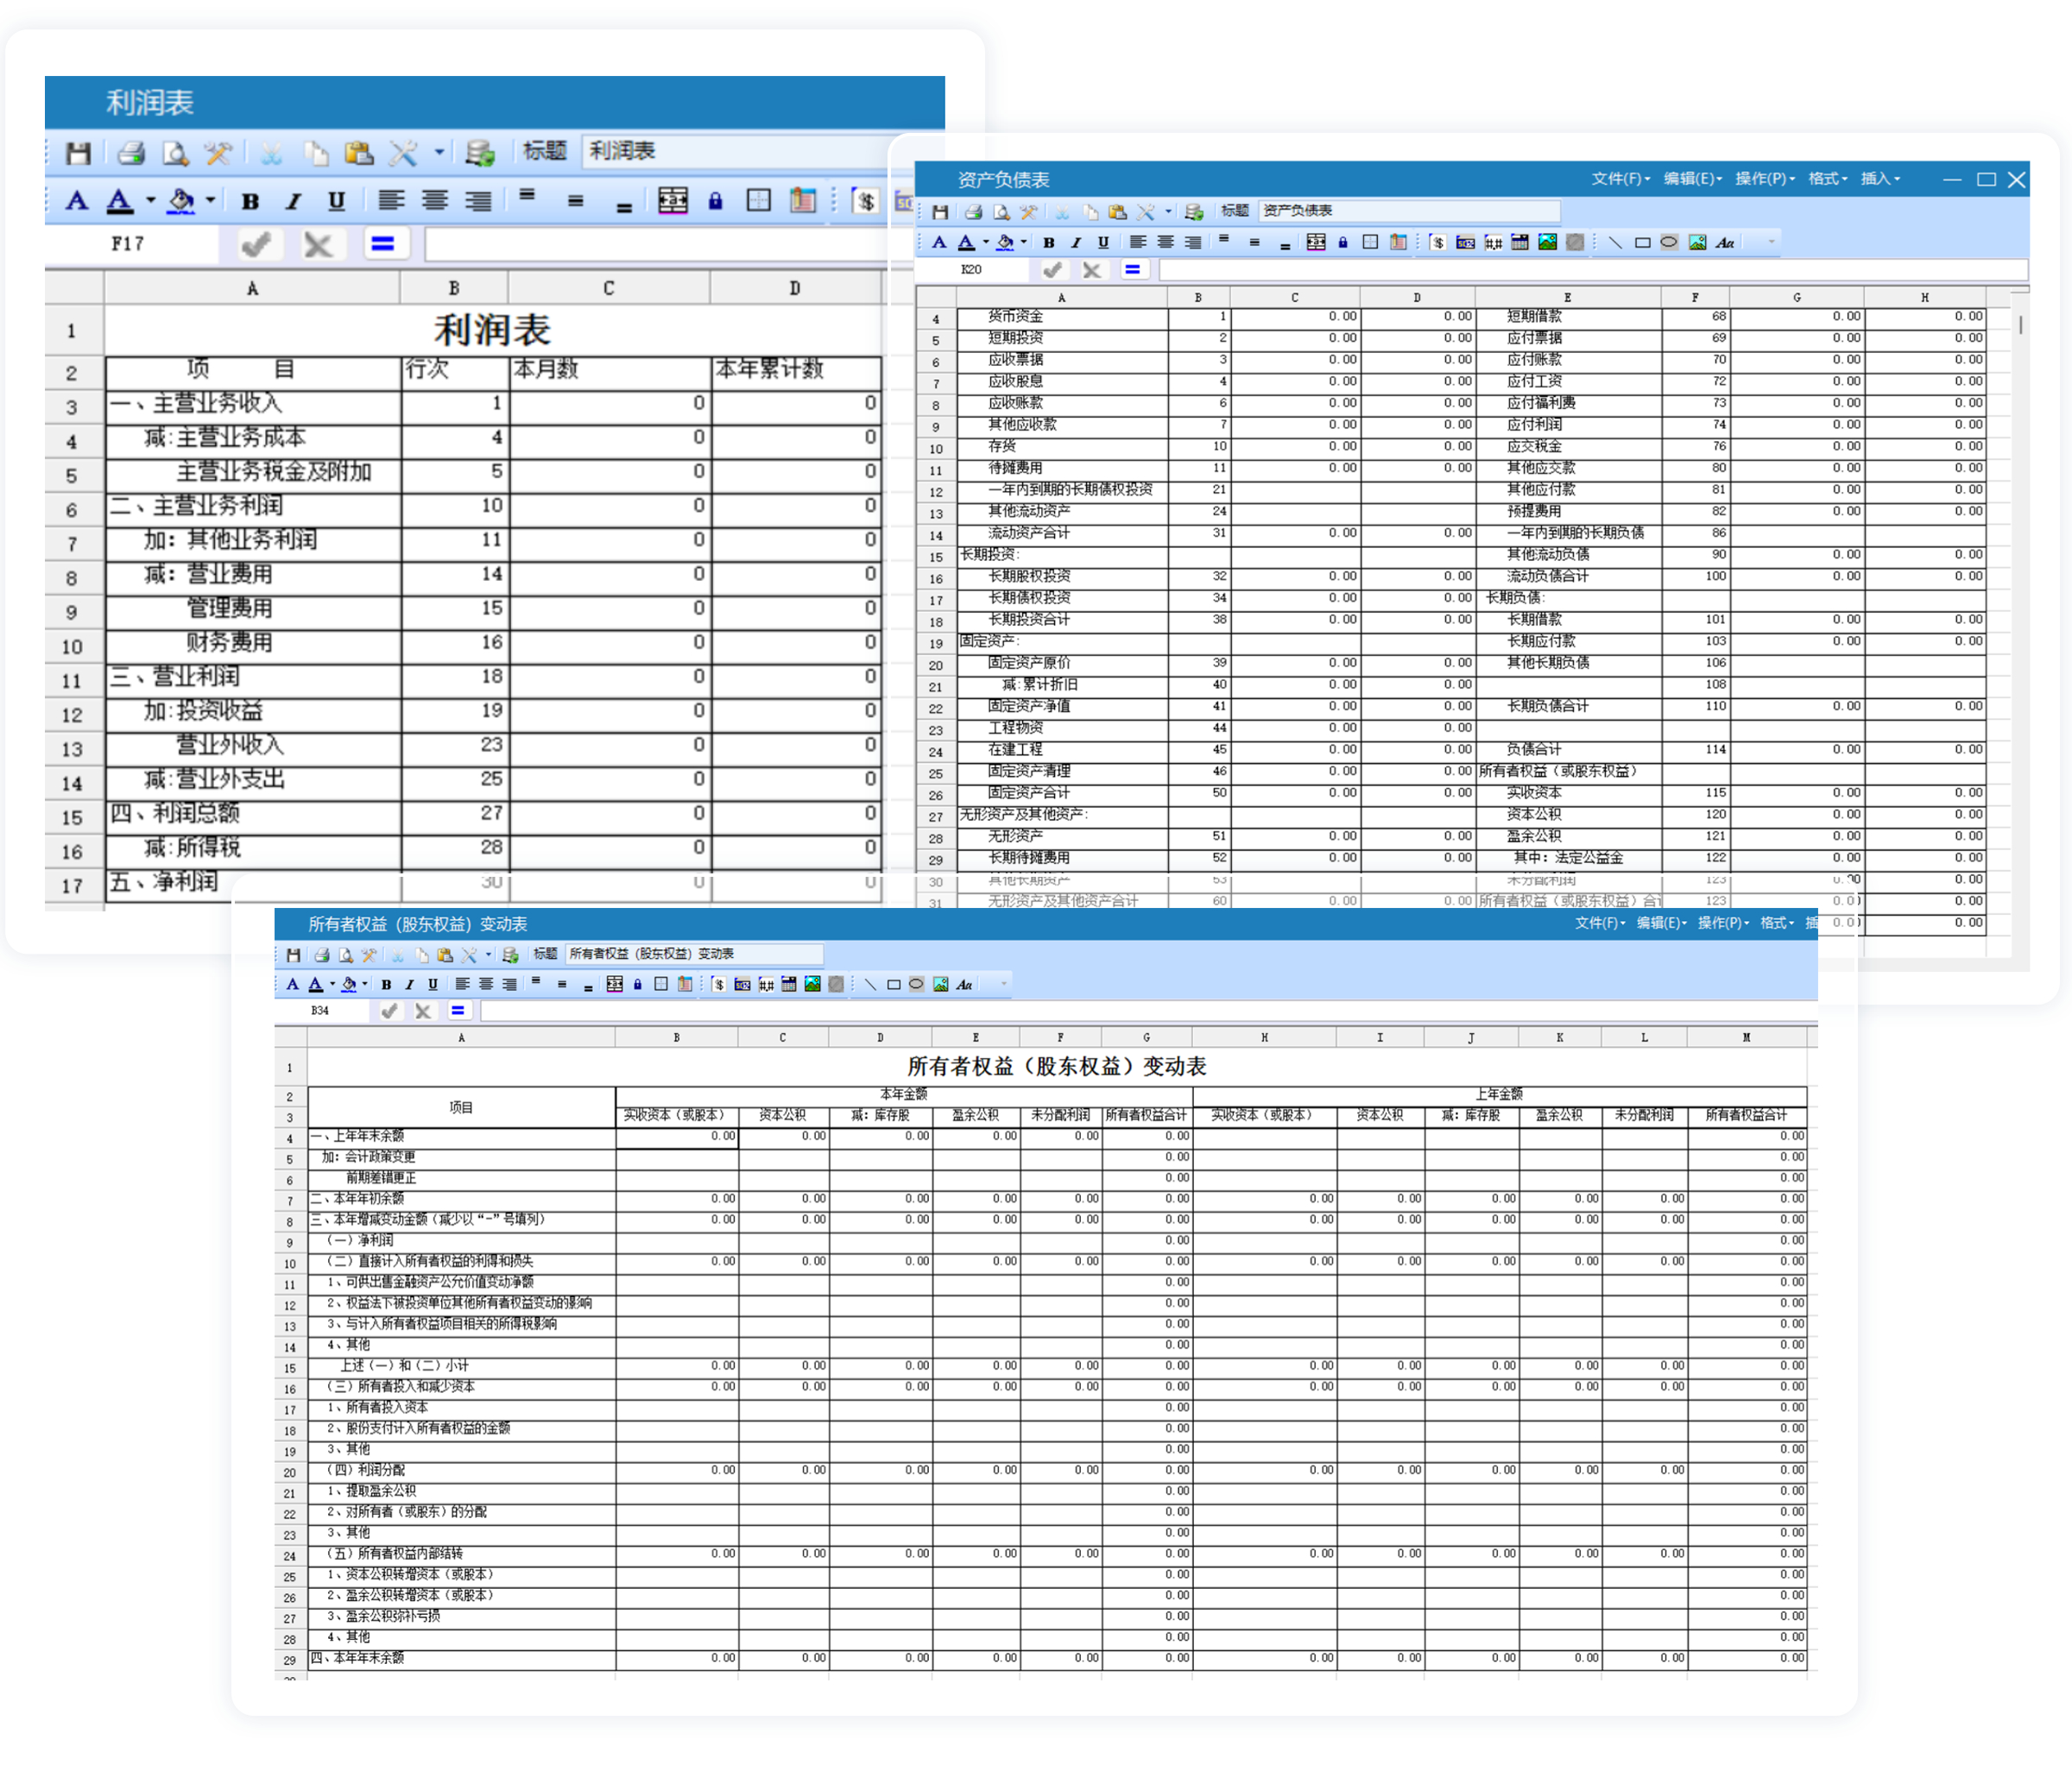Viewport: 2072px width, 1790px height.
Task: Toggle underline in 利润表 toolbar
Action: click(336, 201)
